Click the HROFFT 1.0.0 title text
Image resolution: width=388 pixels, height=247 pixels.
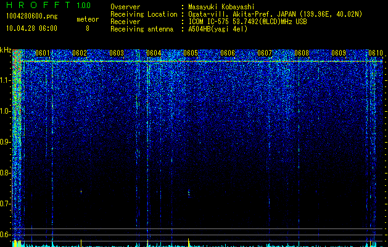coord(48,5)
